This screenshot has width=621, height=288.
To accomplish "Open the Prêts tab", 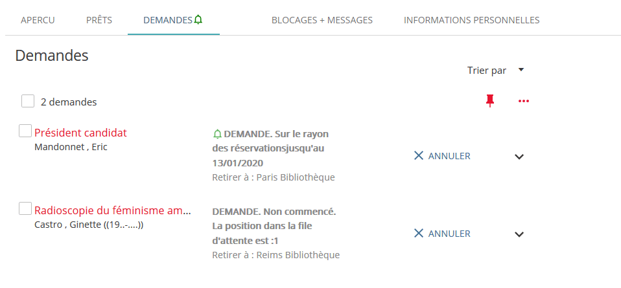I will (x=99, y=20).
